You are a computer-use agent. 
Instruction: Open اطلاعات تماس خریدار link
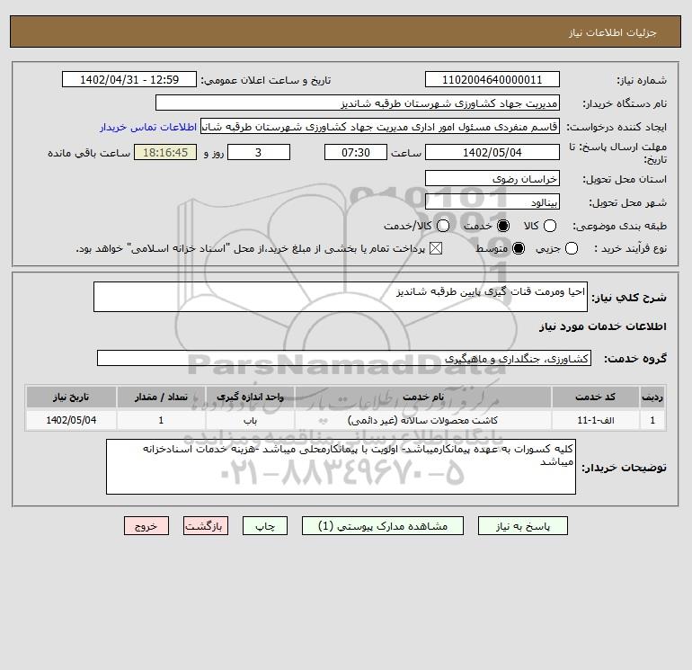(148, 127)
